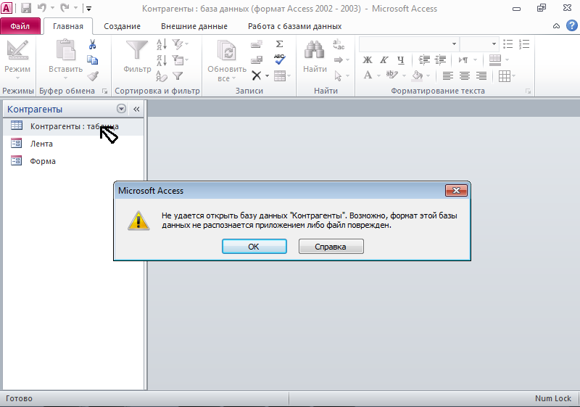The image size is (580, 407).
Task: Switch to the Создание ribbon tab
Action: [x=122, y=26]
